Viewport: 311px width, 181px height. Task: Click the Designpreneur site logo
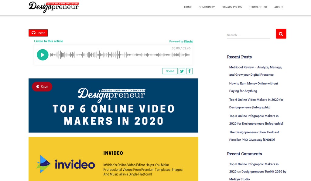tap(53, 7)
